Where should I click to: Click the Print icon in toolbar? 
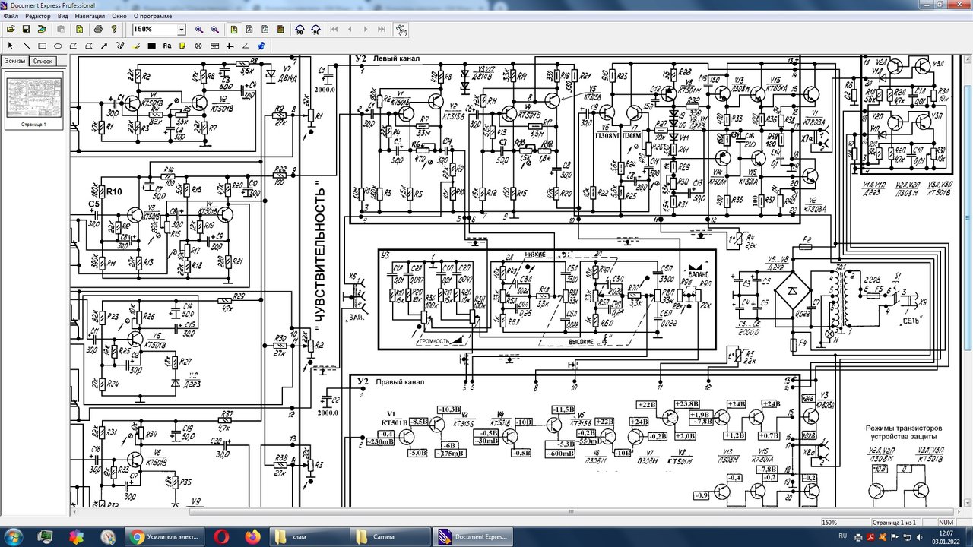tap(98, 29)
